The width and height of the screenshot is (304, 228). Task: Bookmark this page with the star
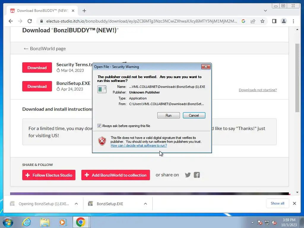coord(262,21)
